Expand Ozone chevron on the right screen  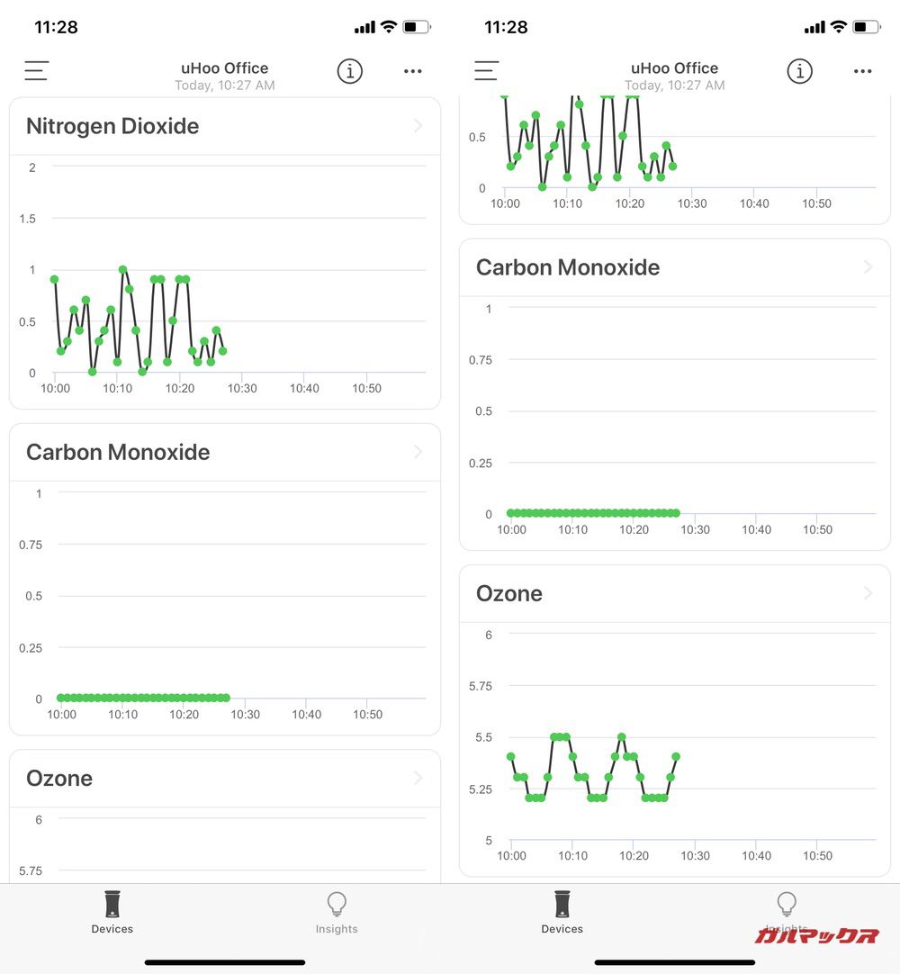[868, 593]
